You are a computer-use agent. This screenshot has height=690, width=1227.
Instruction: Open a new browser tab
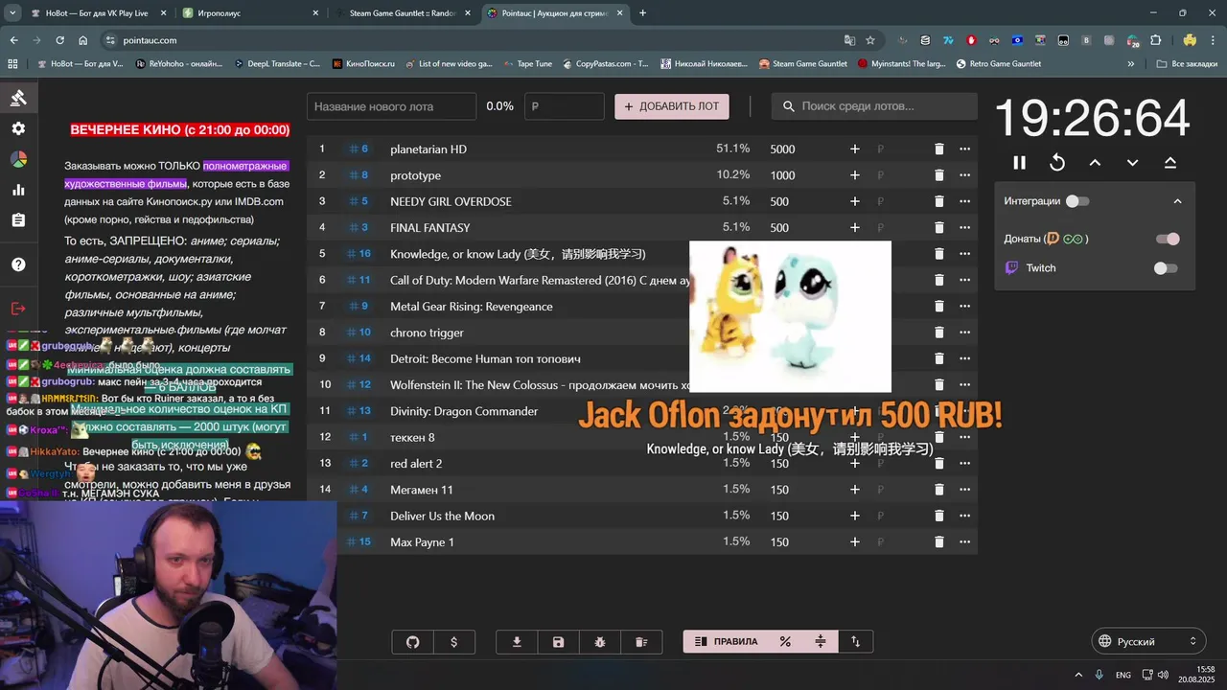[642, 13]
